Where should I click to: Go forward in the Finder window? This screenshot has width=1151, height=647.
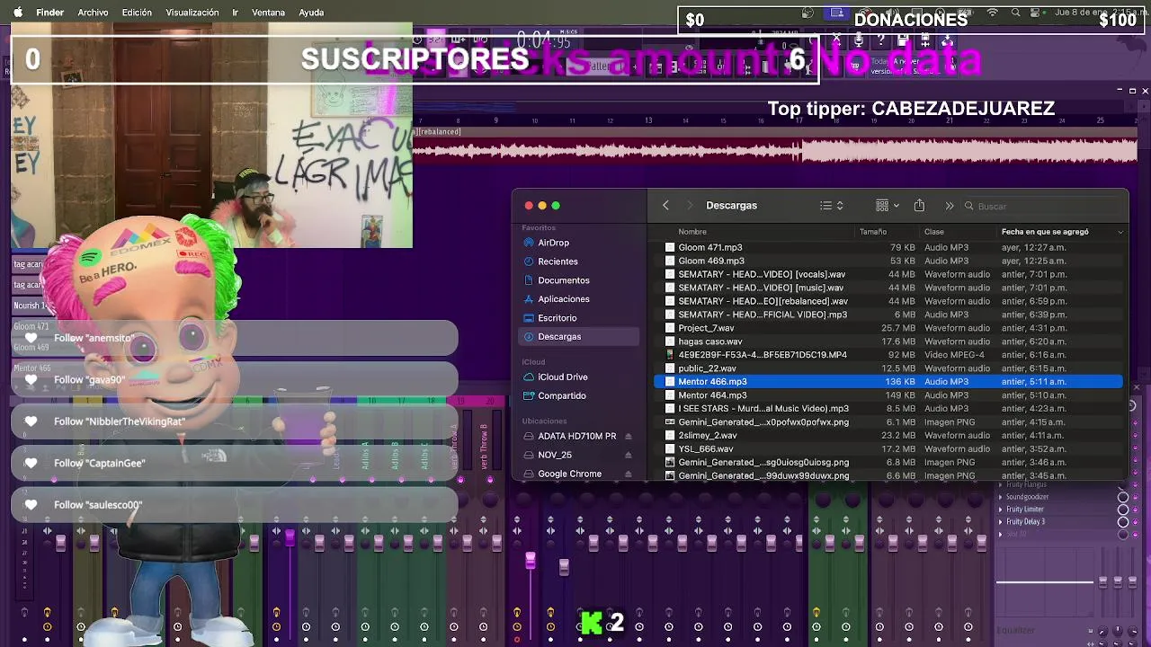tap(690, 206)
